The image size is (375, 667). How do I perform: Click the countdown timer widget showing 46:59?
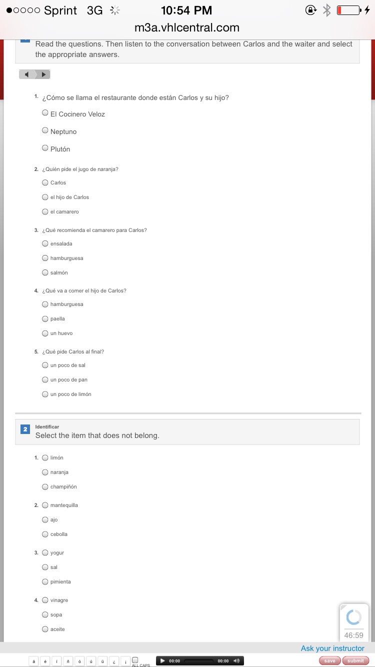354,623
